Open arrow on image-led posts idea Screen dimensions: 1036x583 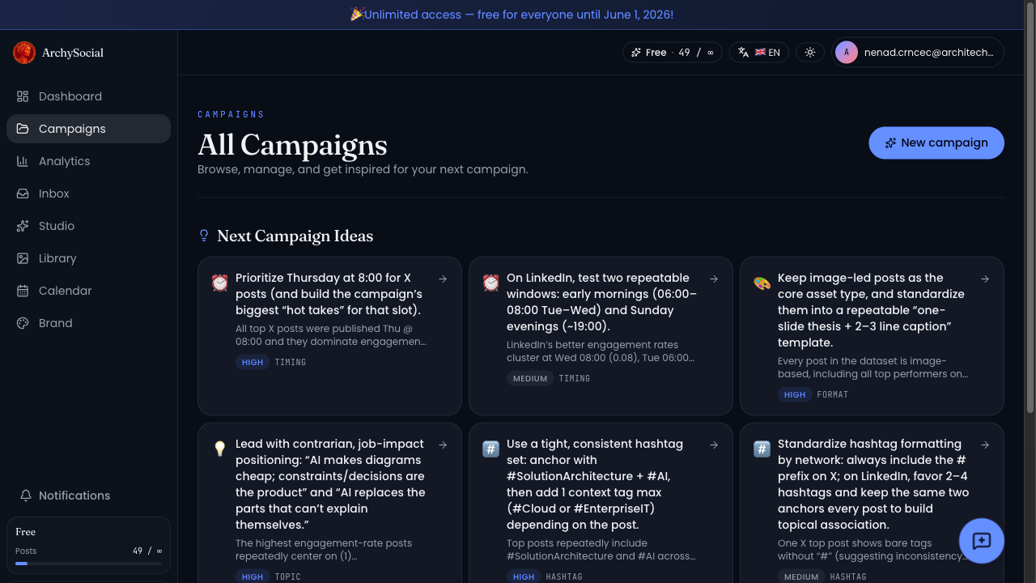(985, 279)
